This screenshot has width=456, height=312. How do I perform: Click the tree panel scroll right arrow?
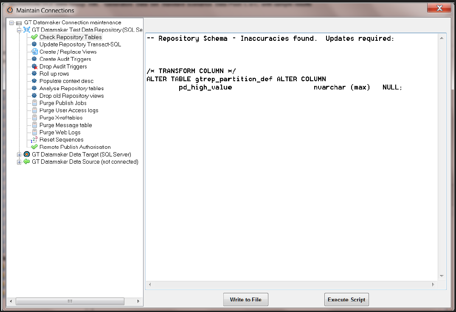(x=138, y=301)
